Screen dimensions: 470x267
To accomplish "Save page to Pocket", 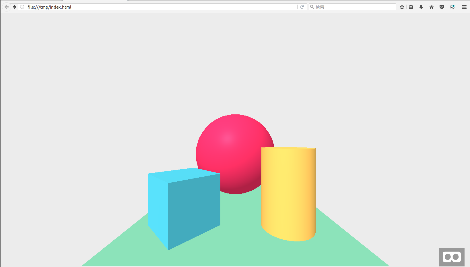I will pos(442,7).
